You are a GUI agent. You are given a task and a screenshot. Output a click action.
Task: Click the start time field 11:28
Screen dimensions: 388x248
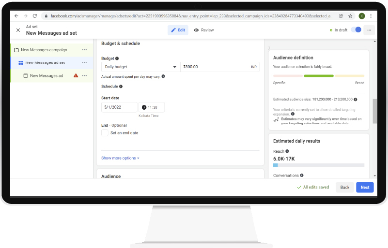152,107
